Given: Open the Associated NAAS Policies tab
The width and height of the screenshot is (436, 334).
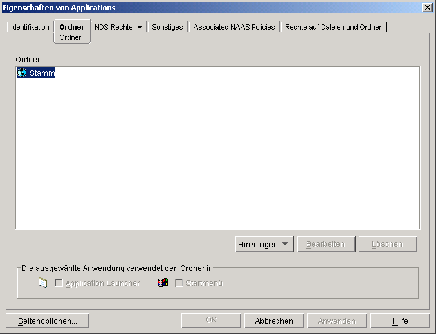Looking at the screenshot, I should tap(234, 27).
